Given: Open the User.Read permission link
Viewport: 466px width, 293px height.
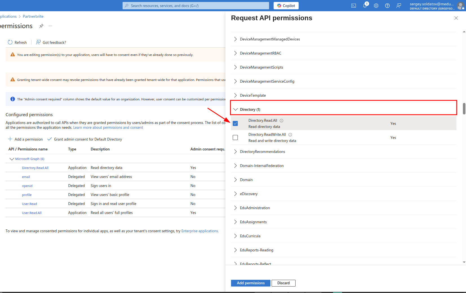Looking at the screenshot, I should pyautogui.click(x=29, y=204).
